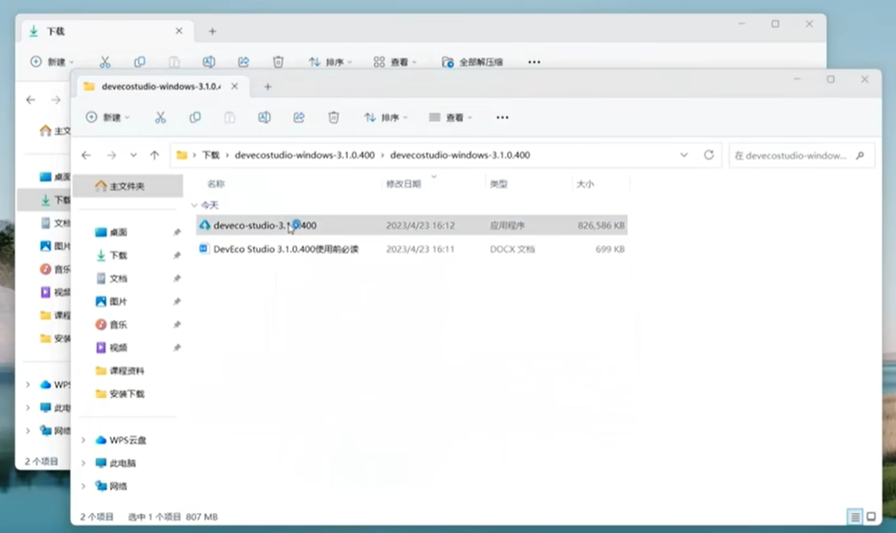Click the pin icon next to 视频

(x=176, y=347)
